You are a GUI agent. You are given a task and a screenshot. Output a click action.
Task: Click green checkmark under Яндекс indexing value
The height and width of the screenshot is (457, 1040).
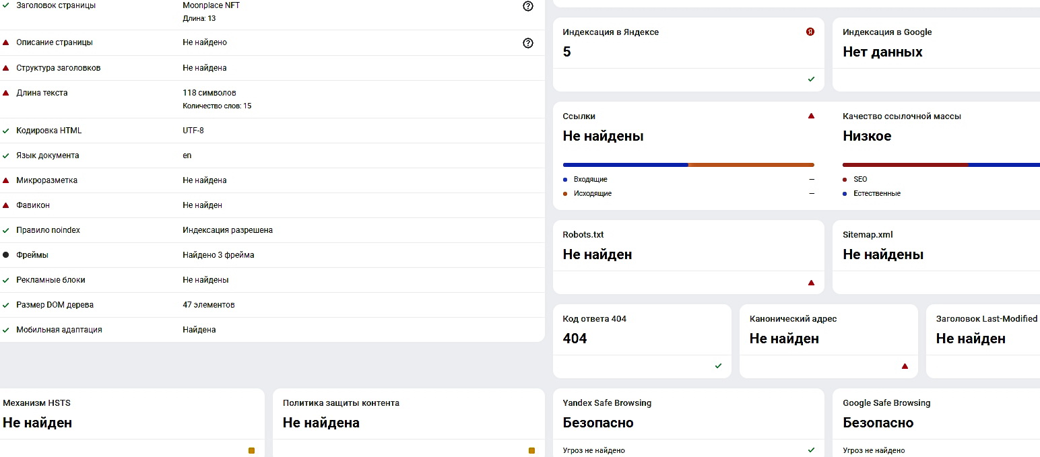tap(811, 79)
